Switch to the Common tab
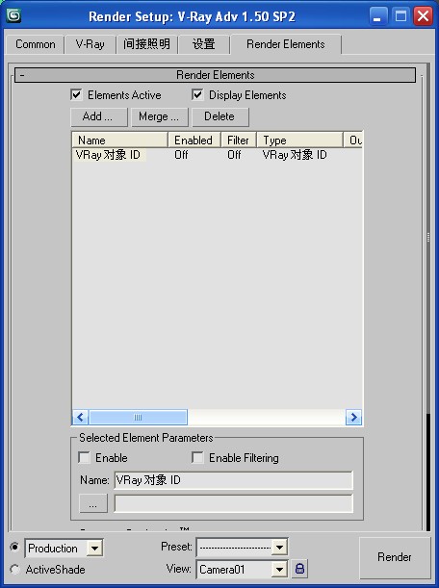 36,44
